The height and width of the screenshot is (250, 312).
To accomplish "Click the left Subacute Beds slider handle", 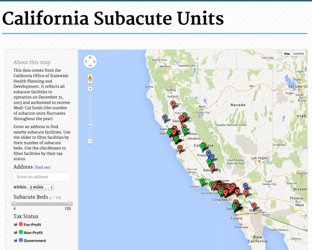I will click(x=14, y=204).
